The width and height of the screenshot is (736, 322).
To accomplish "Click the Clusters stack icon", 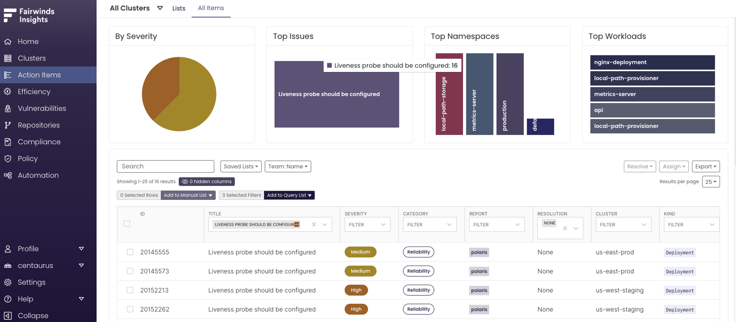I will tap(8, 58).
